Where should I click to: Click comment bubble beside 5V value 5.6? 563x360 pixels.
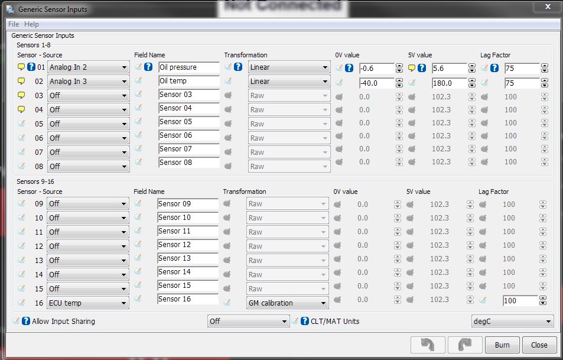[x=412, y=67]
